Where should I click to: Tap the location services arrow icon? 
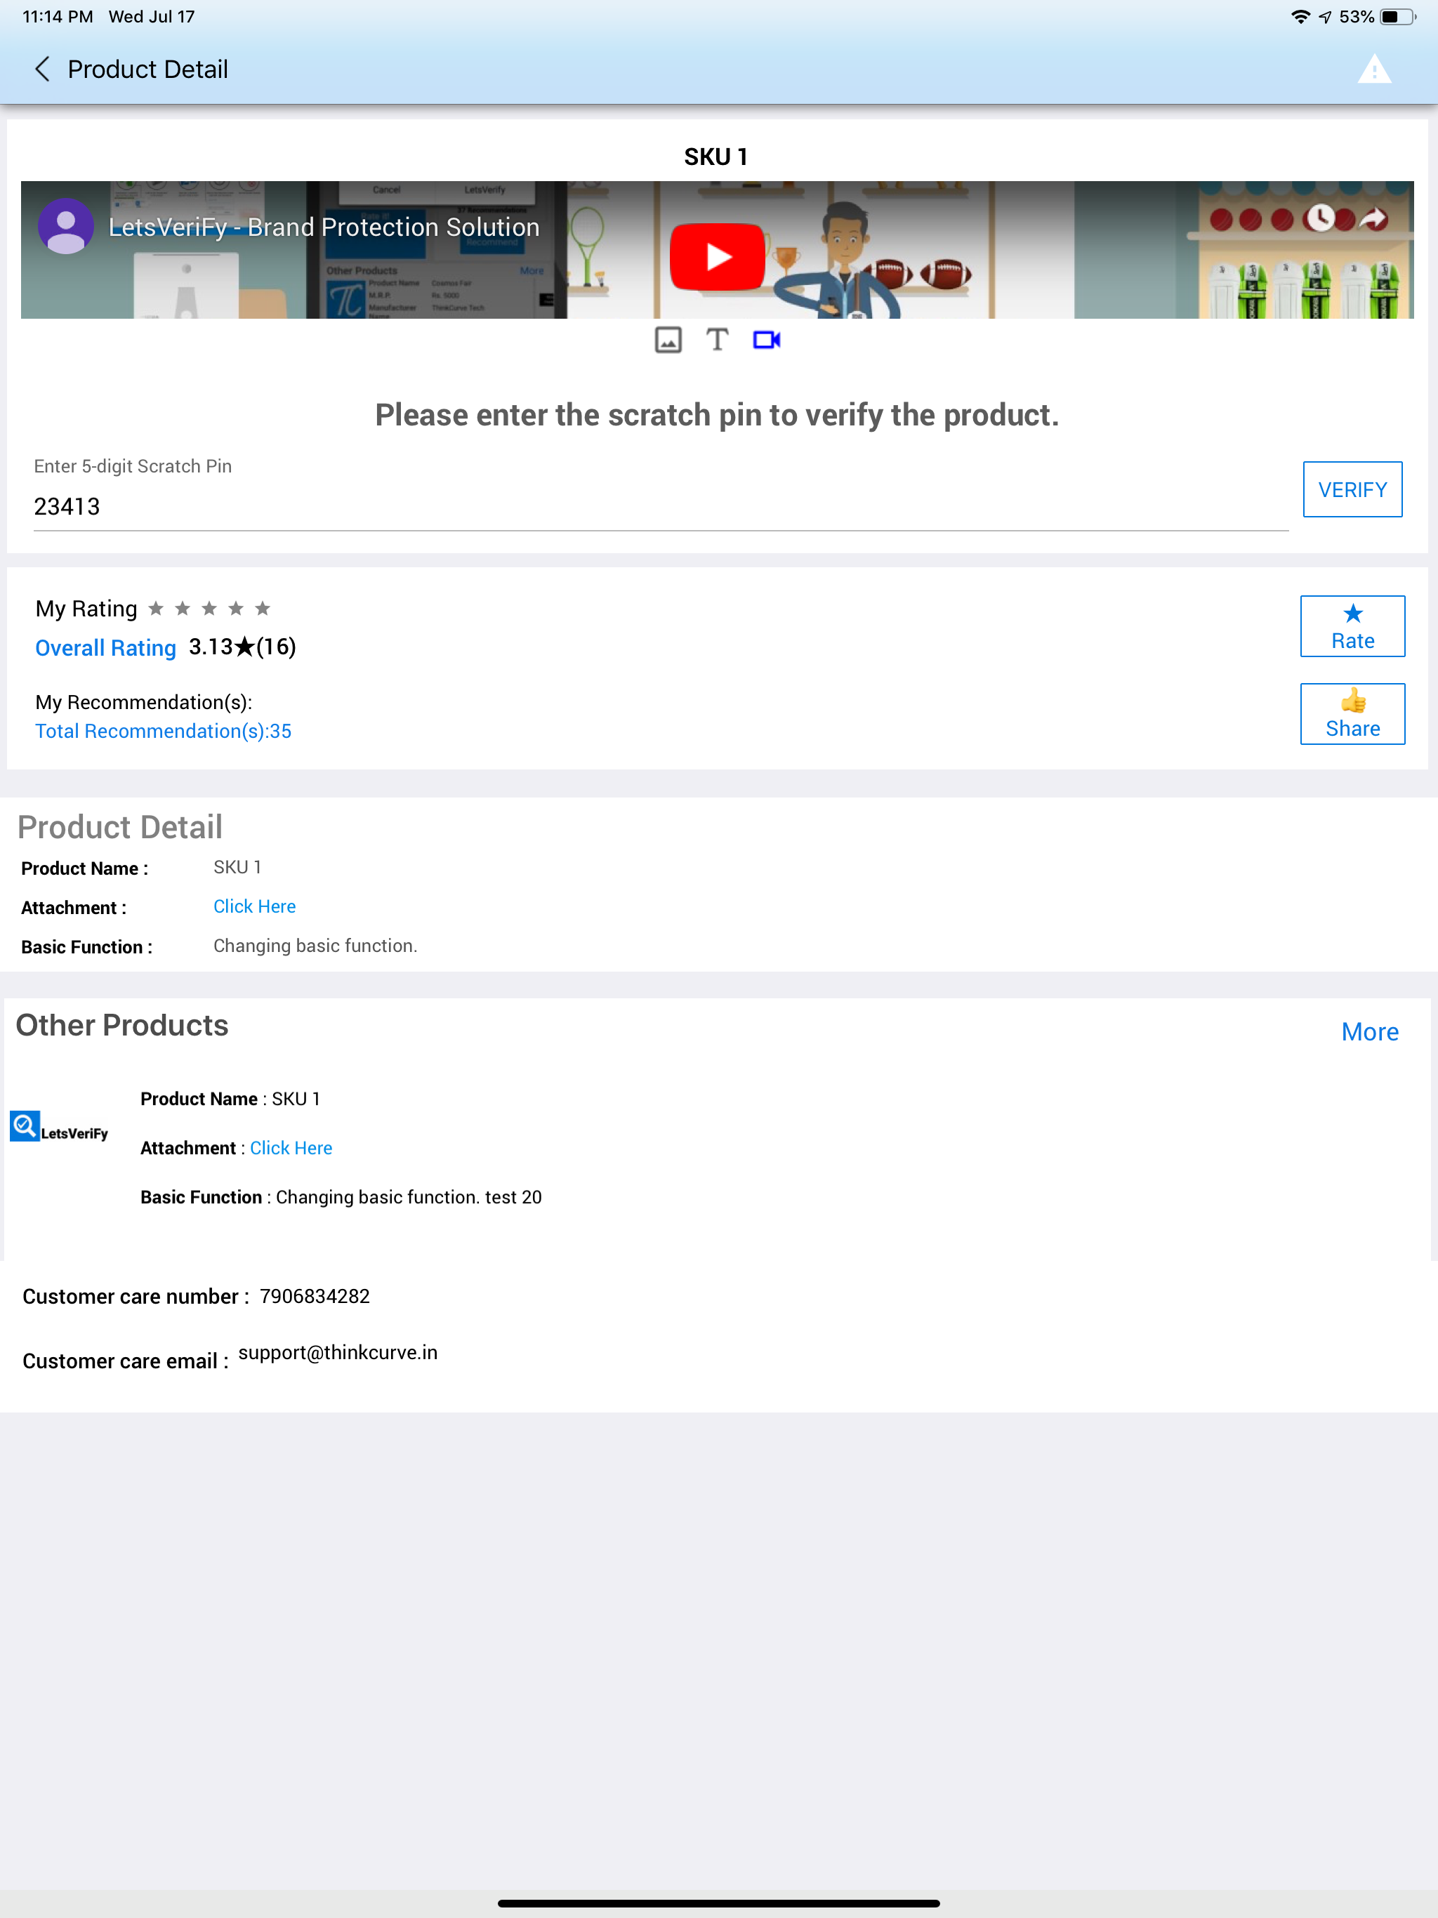tap(1324, 16)
